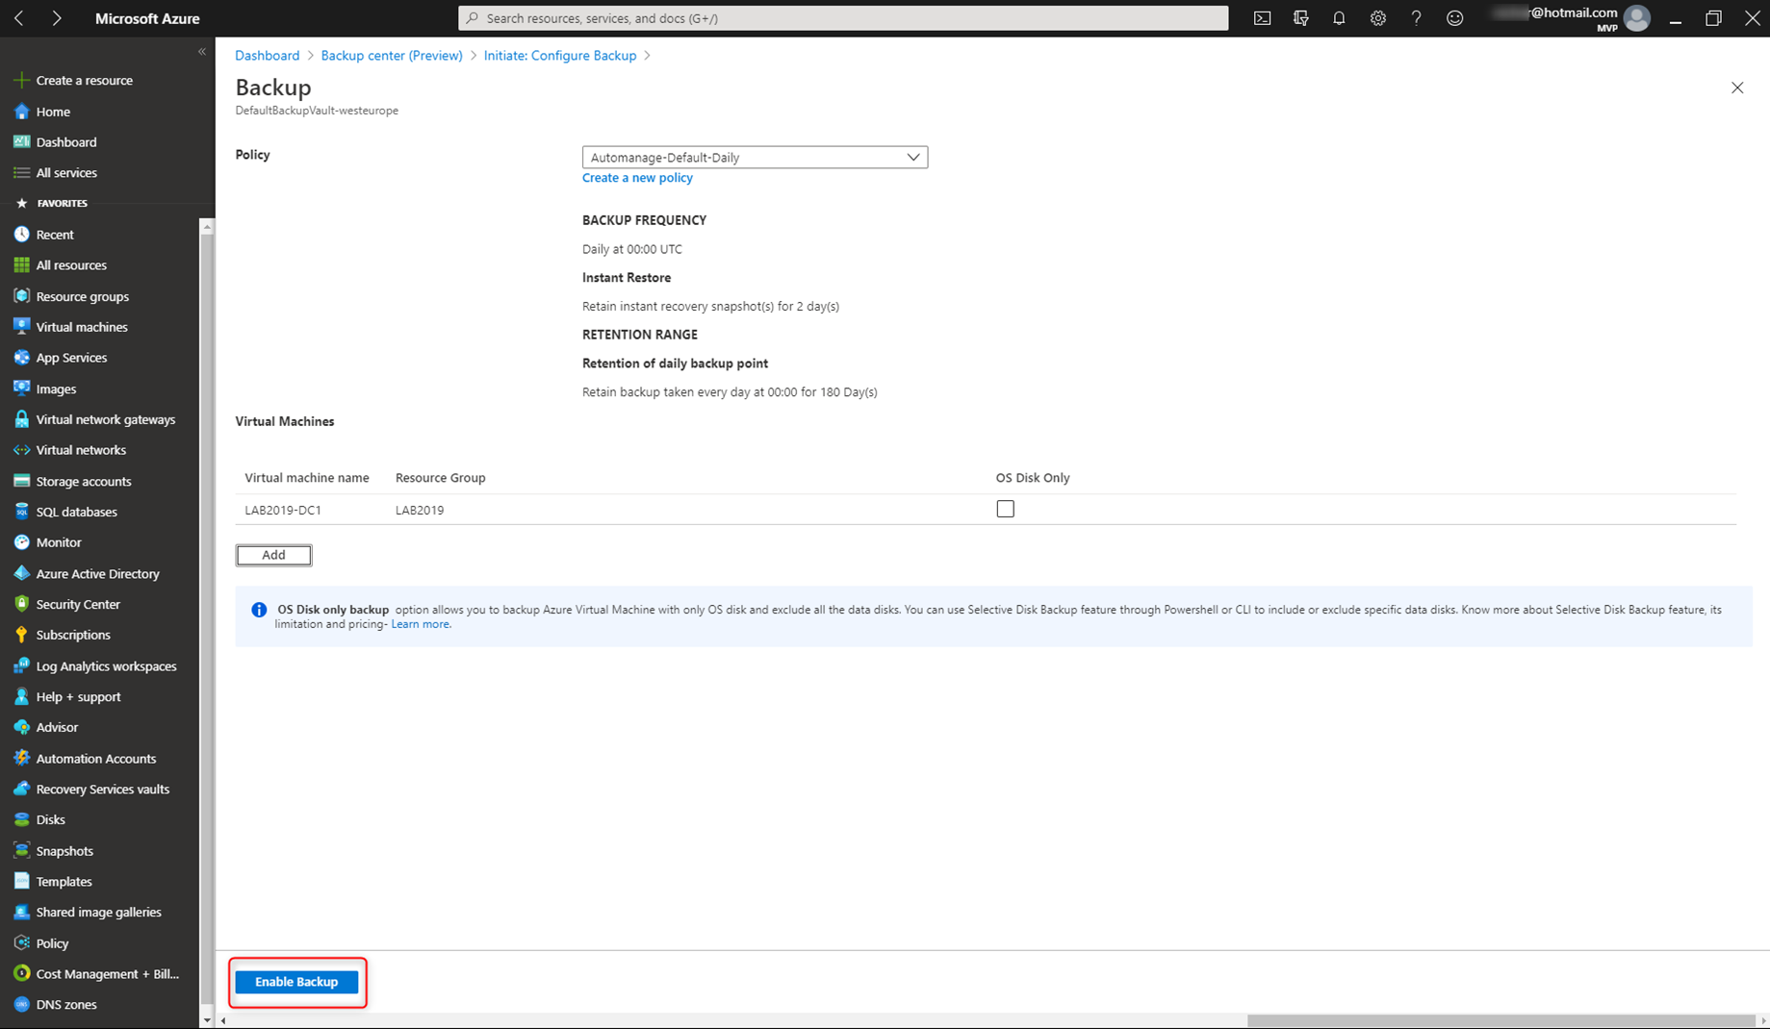This screenshot has height=1029, width=1770.
Task: Click the App Services icon
Action: coord(21,357)
